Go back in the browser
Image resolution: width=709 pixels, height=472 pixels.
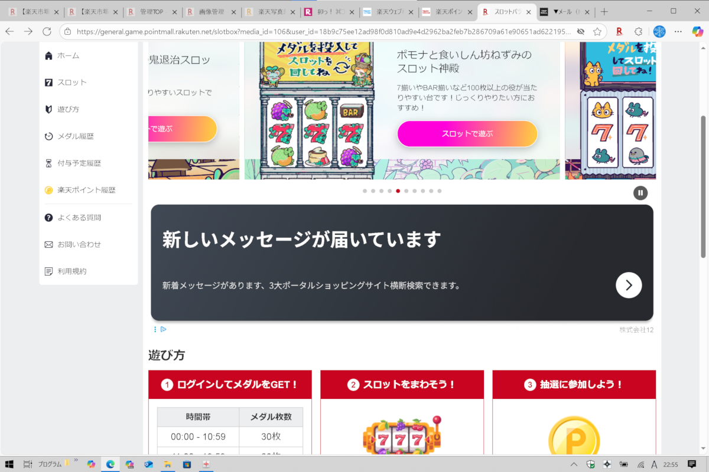[10, 31]
